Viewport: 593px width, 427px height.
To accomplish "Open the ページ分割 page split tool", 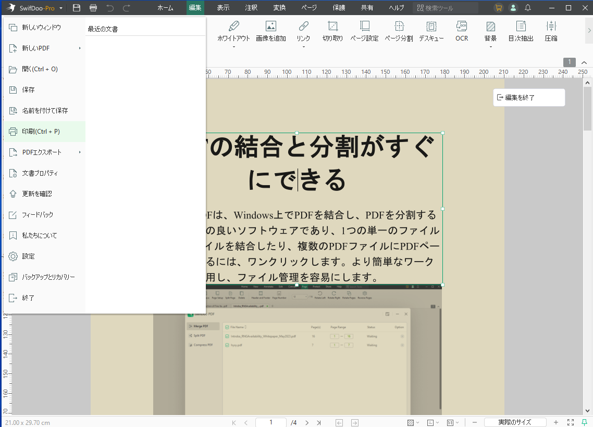I will [x=399, y=31].
